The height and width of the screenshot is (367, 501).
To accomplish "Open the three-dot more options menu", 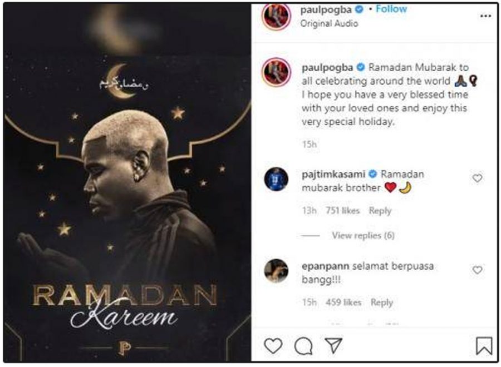I will pos(485,16).
